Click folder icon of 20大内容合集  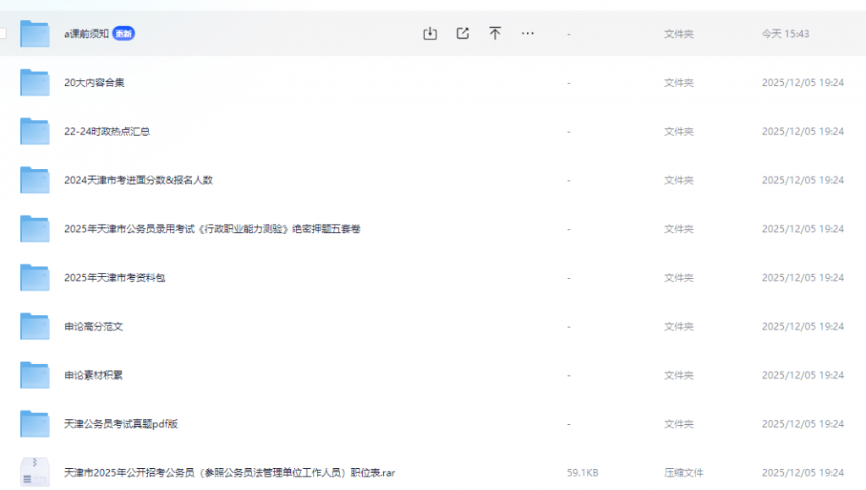pos(35,83)
